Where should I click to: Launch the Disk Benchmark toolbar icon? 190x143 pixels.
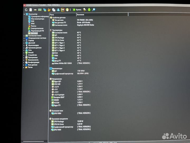pyautogui.click(x=35, y=10)
